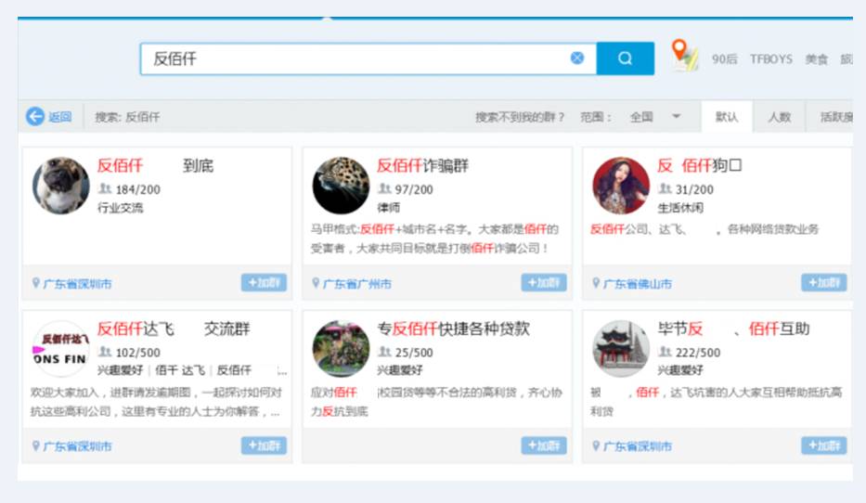Open the map location pin icon
The width and height of the screenshot is (866, 503).
[684, 55]
